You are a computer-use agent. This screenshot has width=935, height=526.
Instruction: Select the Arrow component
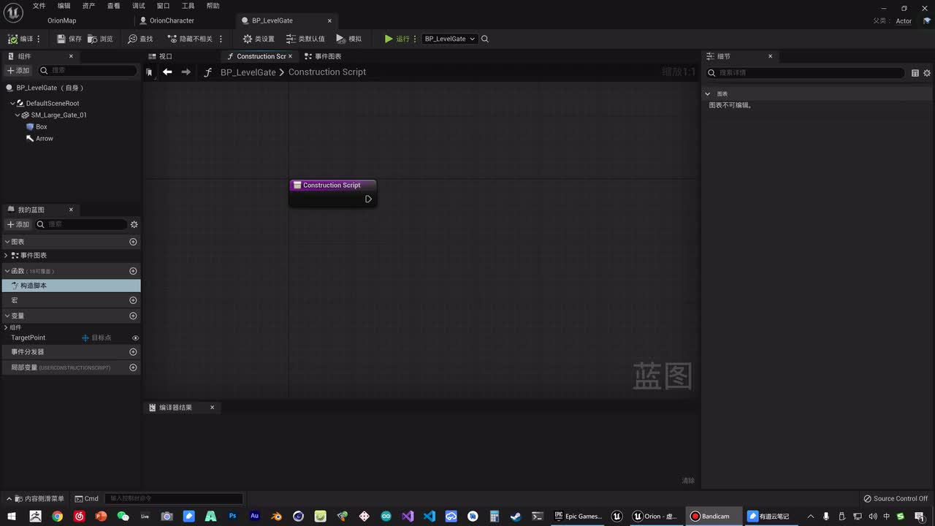point(44,138)
